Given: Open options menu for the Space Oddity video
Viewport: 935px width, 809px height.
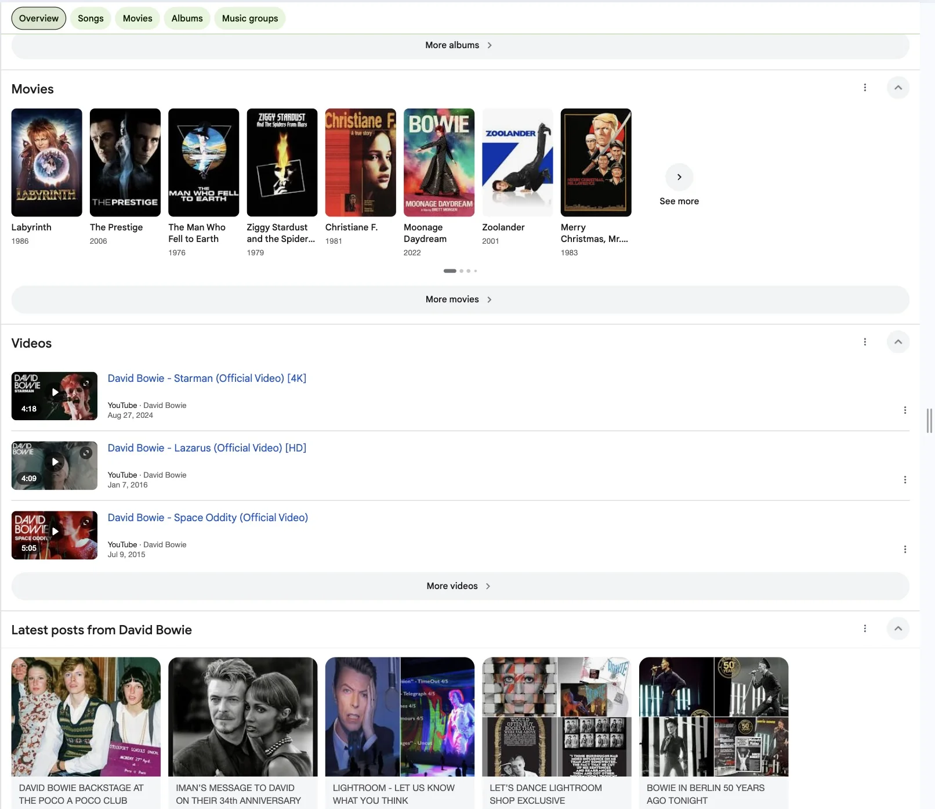Looking at the screenshot, I should click(x=905, y=550).
